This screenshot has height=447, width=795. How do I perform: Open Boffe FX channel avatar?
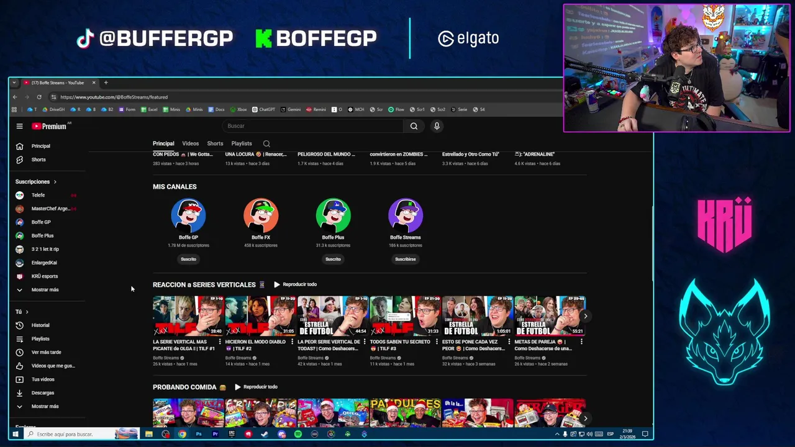point(261,215)
